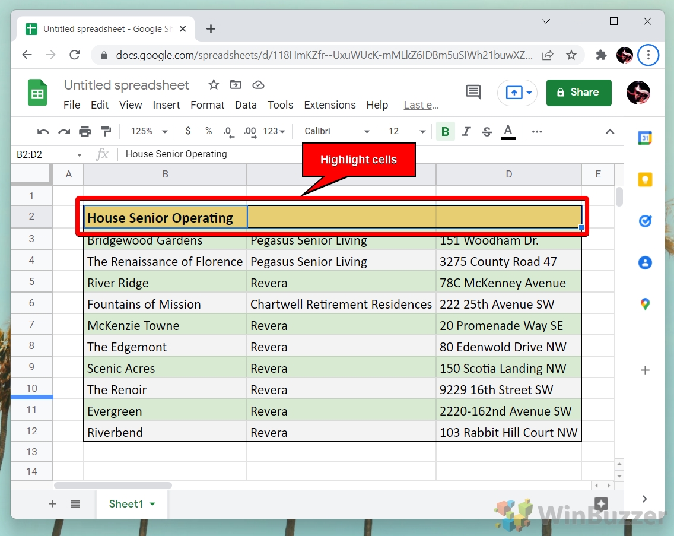This screenshot has width=674, height=536.
Task: Apply currency format with dollar icon
Action: (x=188, y=131)
